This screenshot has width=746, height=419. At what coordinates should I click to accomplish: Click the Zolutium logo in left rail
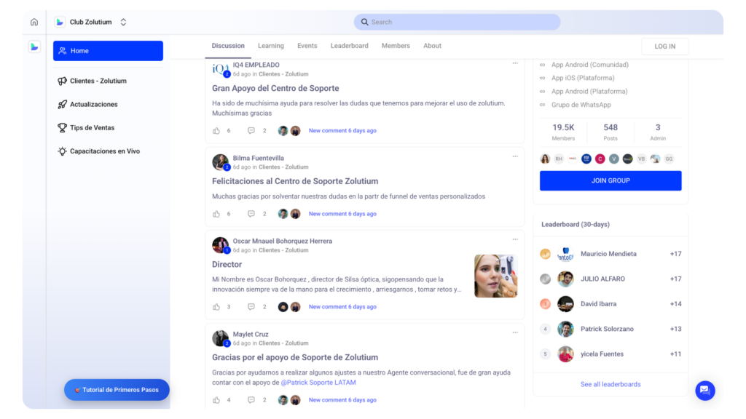click(34, 47)
